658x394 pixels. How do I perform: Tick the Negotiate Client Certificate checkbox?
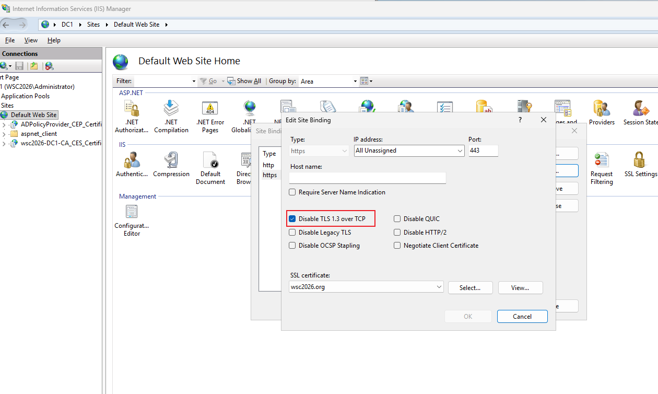click(397, 246)
